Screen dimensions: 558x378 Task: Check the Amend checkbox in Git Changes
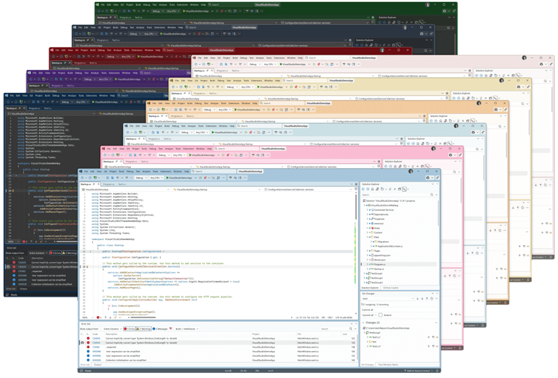point(381,315)
